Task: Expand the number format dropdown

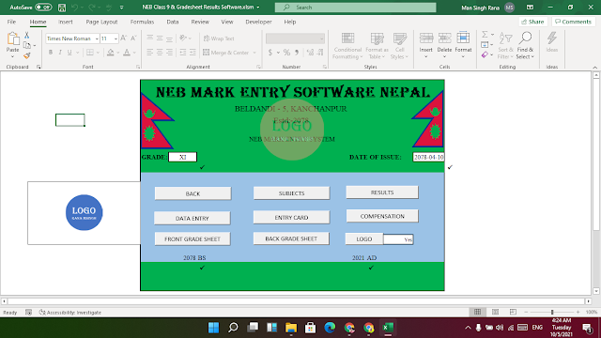Action: click(x=321, y=38)
